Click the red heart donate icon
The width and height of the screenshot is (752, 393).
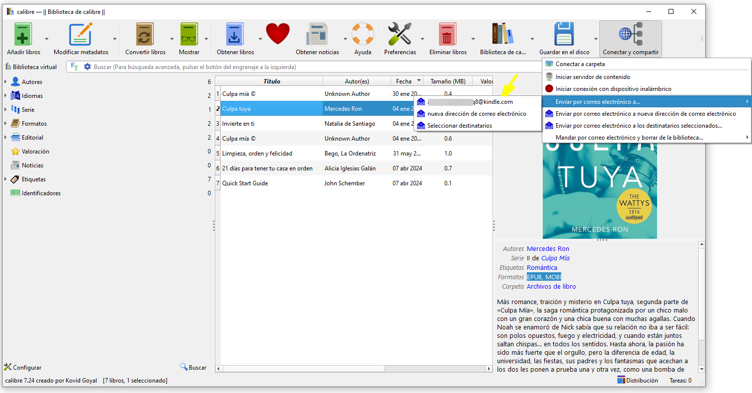[x=277, y=34]
